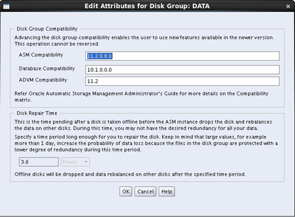
Task: Confirm changes with the OK button
Action: coord(126,192)
